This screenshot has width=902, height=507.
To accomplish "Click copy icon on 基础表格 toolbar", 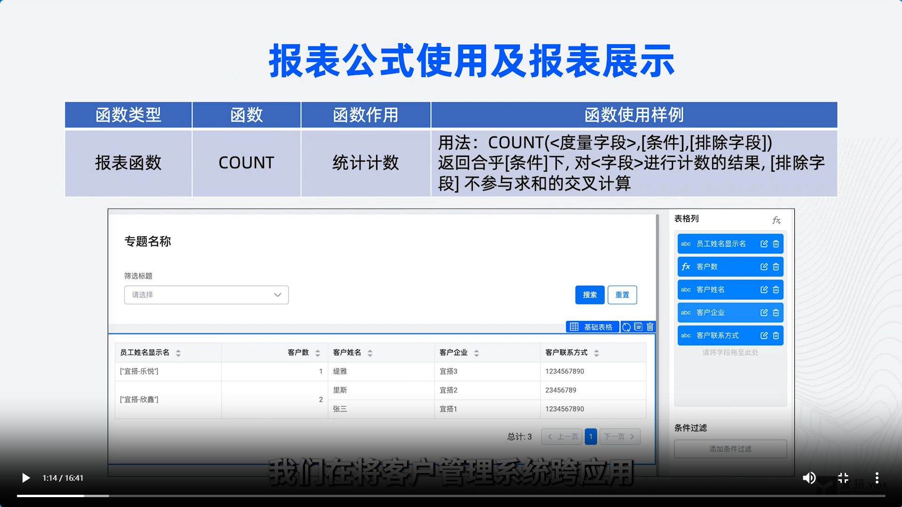I will pos(638,327).
